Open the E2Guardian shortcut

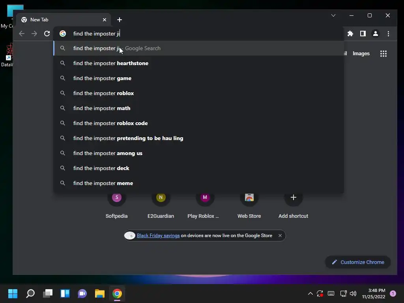(x=161, y=205)
